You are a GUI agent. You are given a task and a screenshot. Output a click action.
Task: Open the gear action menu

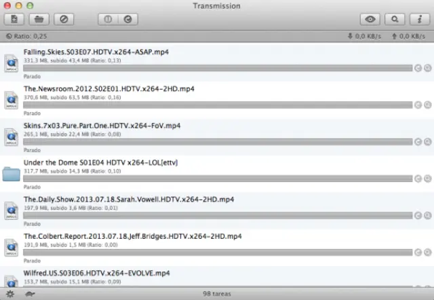[x=10, y=293]
